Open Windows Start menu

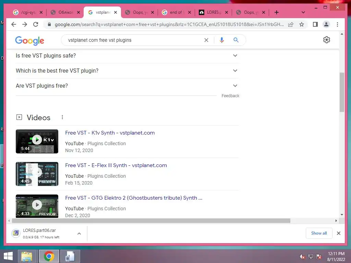tap(8, 256)
